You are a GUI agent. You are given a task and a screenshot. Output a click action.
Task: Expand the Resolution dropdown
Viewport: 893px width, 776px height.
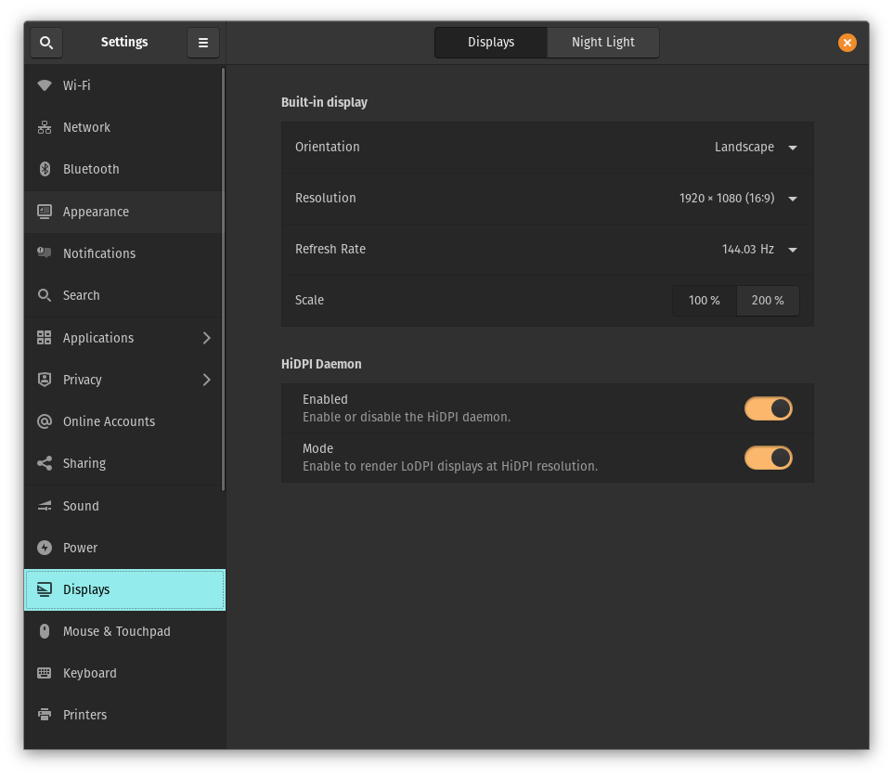coord(793,198)
